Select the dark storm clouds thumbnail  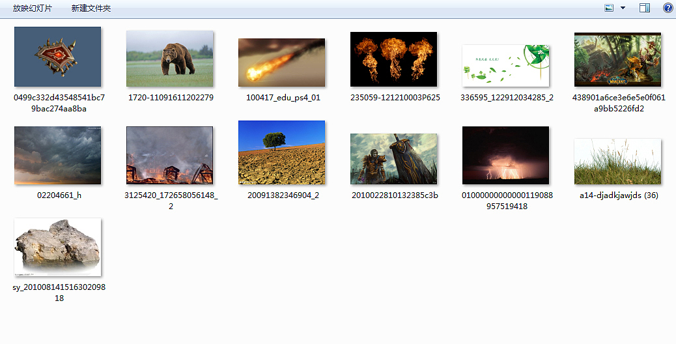tap(58, 156)
